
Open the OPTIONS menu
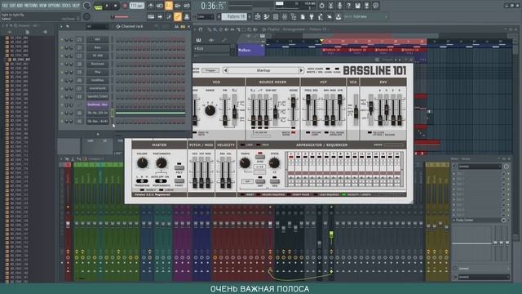tap(55, 6)
